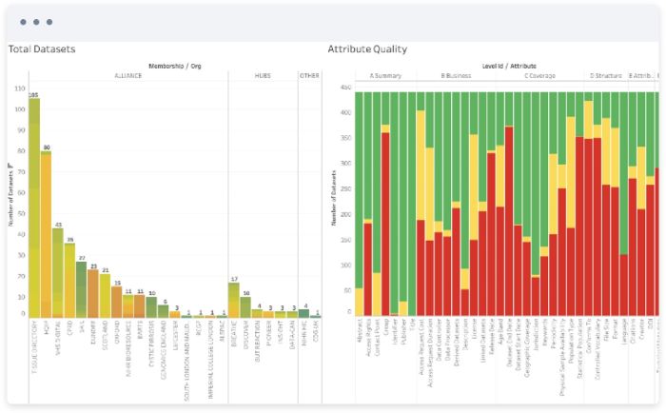This screenshot has height=413, width=666.
Task: Select the red segment of the Release Date bar
Action: point(492,234)
